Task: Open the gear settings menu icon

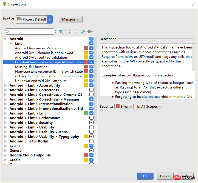Action: point(90,32)
